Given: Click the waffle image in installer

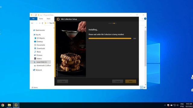Looking at the screenshot, I should click(71, 49).
